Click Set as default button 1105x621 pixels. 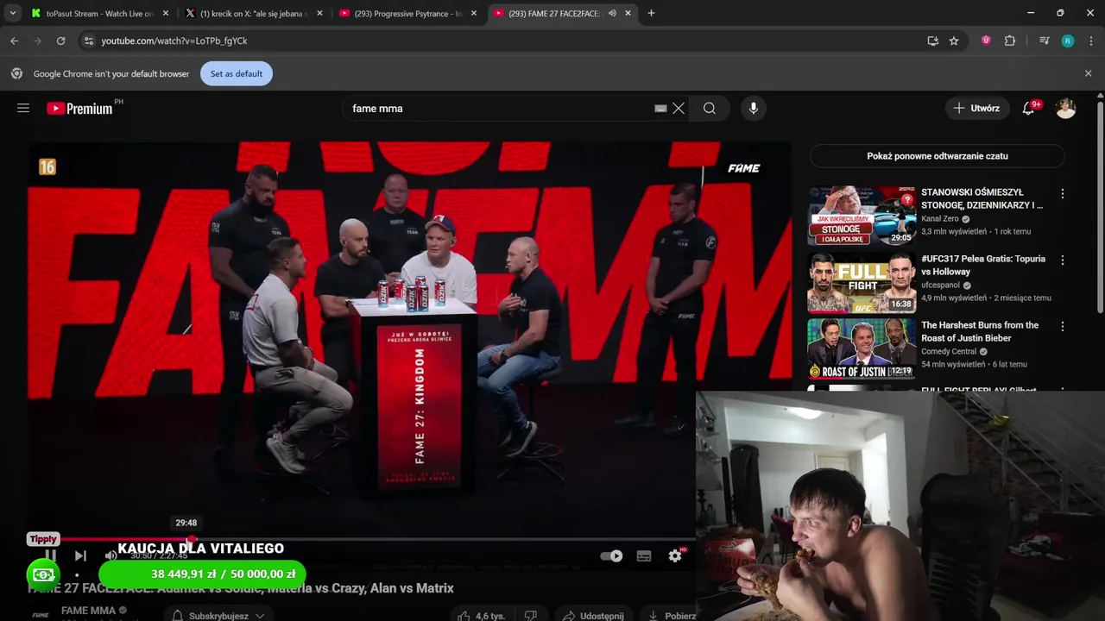[x=237, y=73]
